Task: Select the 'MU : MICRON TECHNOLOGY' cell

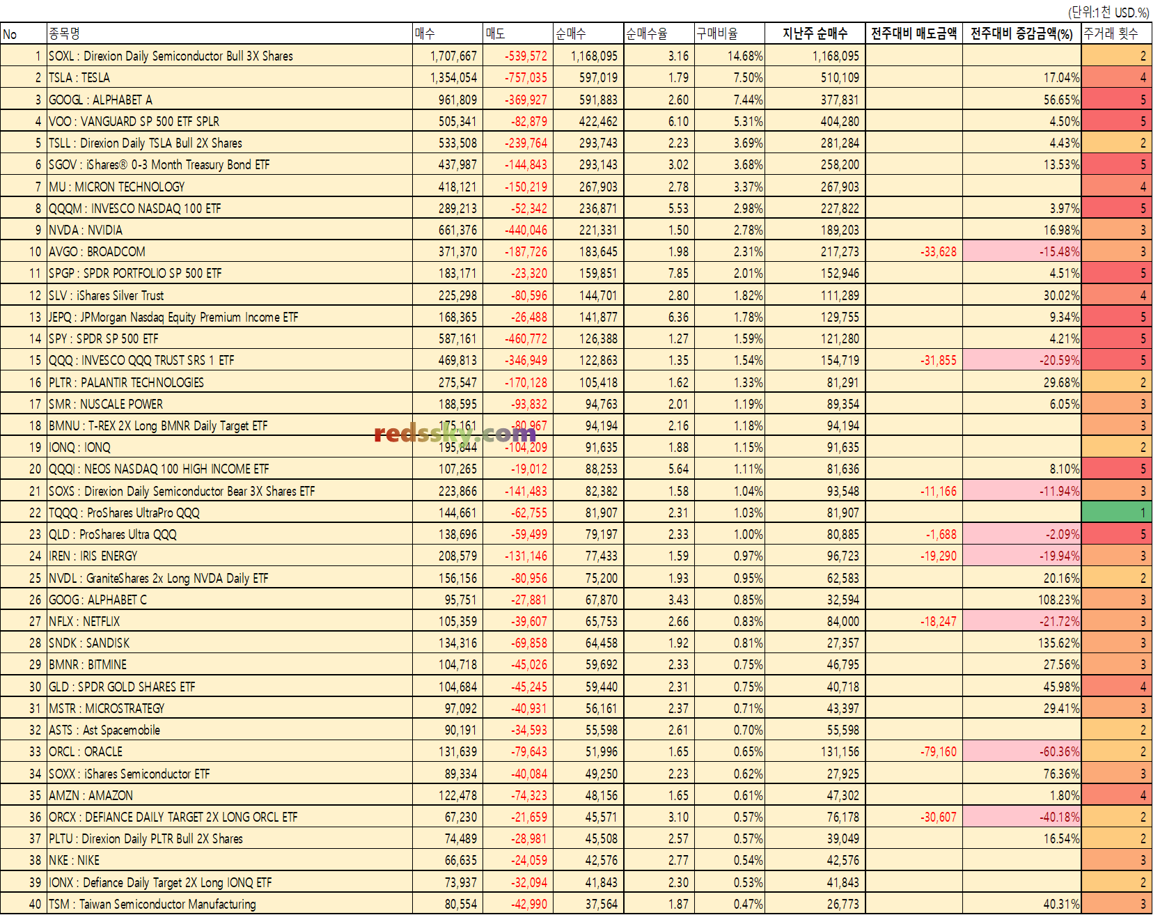Action: coord(230,187)
